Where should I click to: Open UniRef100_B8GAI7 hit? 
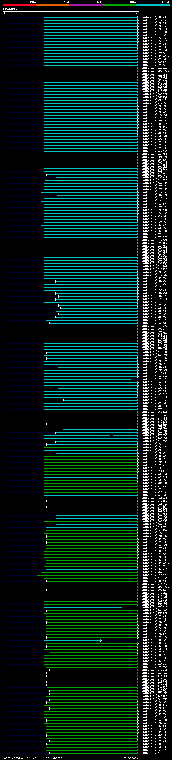click(x=154, y=706)
